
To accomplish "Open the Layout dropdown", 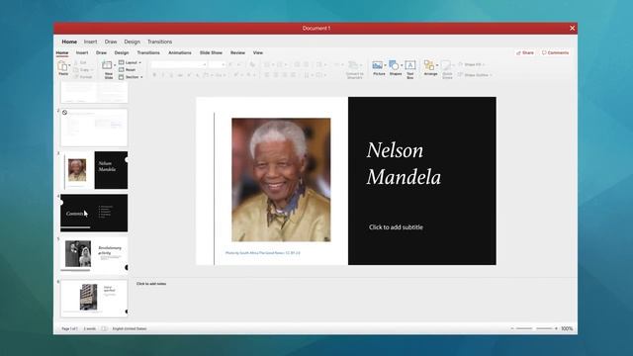I will click(x=130, y=62).
